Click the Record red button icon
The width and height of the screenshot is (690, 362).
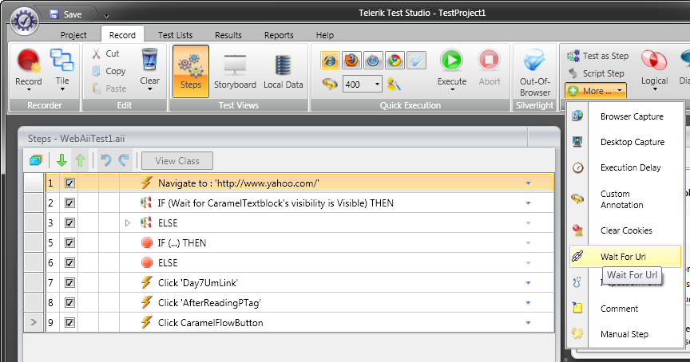click(29, 60)
